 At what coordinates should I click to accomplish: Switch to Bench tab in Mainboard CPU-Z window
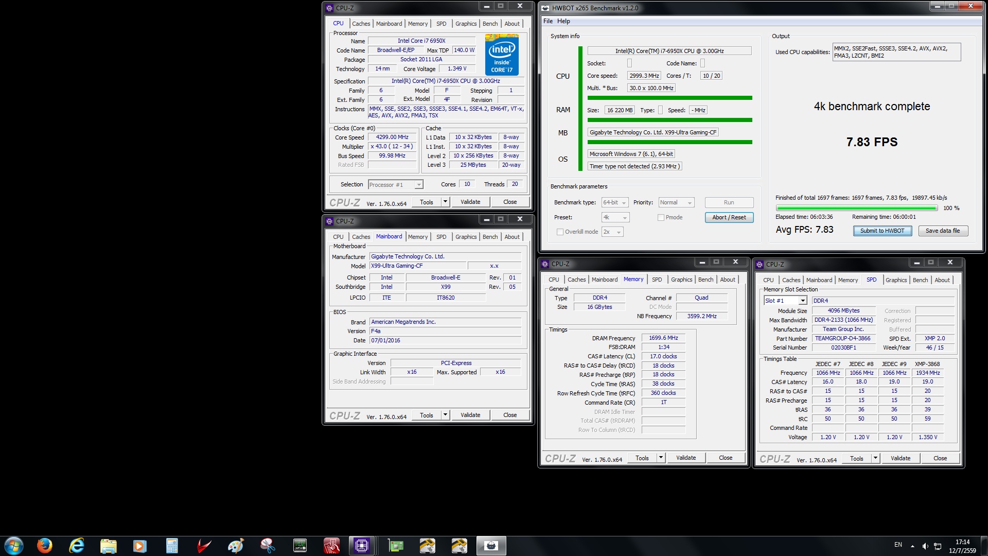pos(490,237)
